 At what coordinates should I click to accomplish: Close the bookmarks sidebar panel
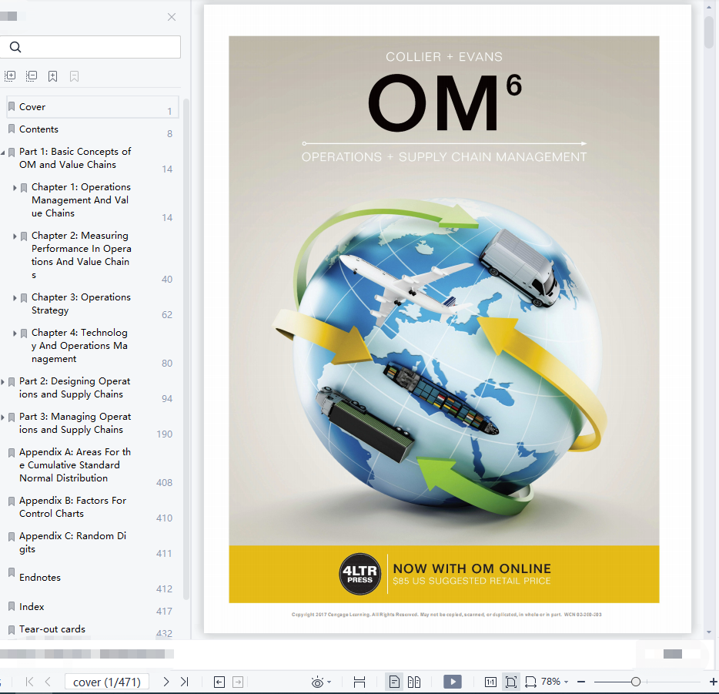[172, 17]
